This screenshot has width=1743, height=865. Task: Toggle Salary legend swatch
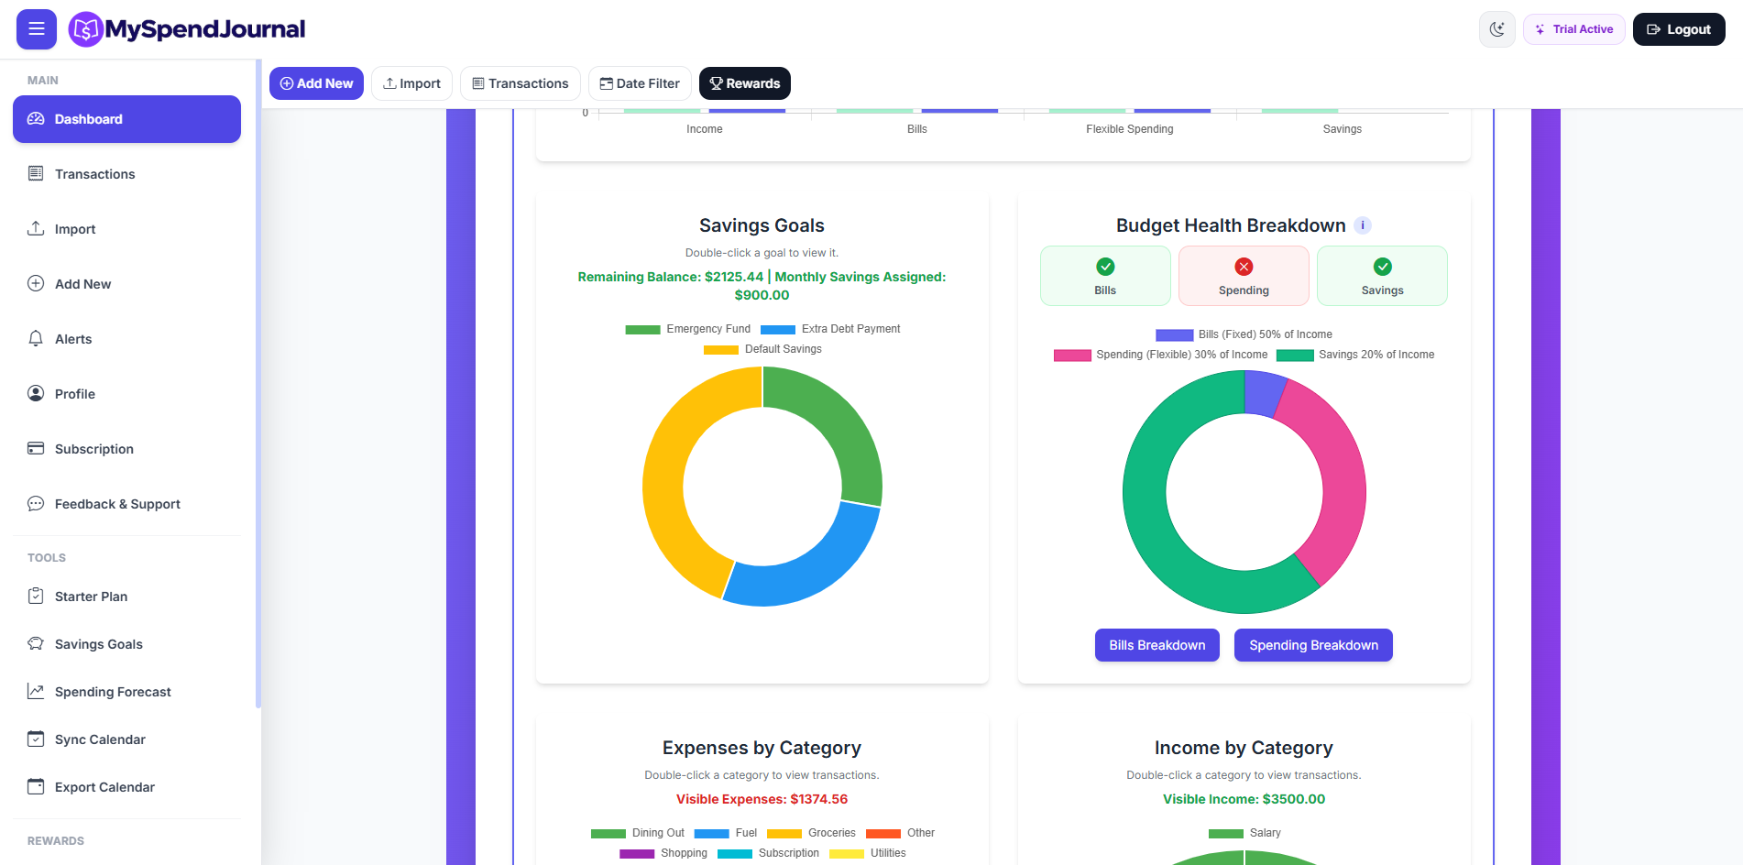tap(1226, 834)
